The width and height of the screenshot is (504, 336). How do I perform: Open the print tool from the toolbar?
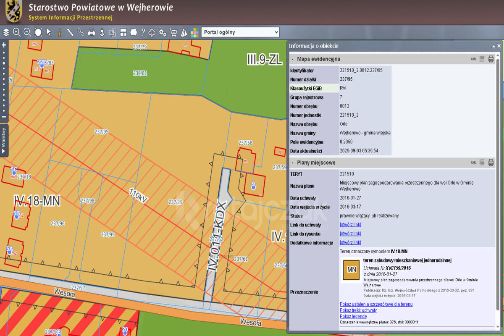[x=91, y=32]
